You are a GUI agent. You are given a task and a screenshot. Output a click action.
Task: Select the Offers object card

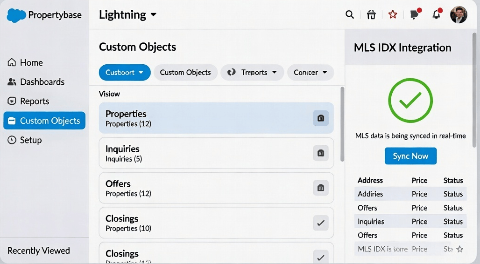pos(216,188)
